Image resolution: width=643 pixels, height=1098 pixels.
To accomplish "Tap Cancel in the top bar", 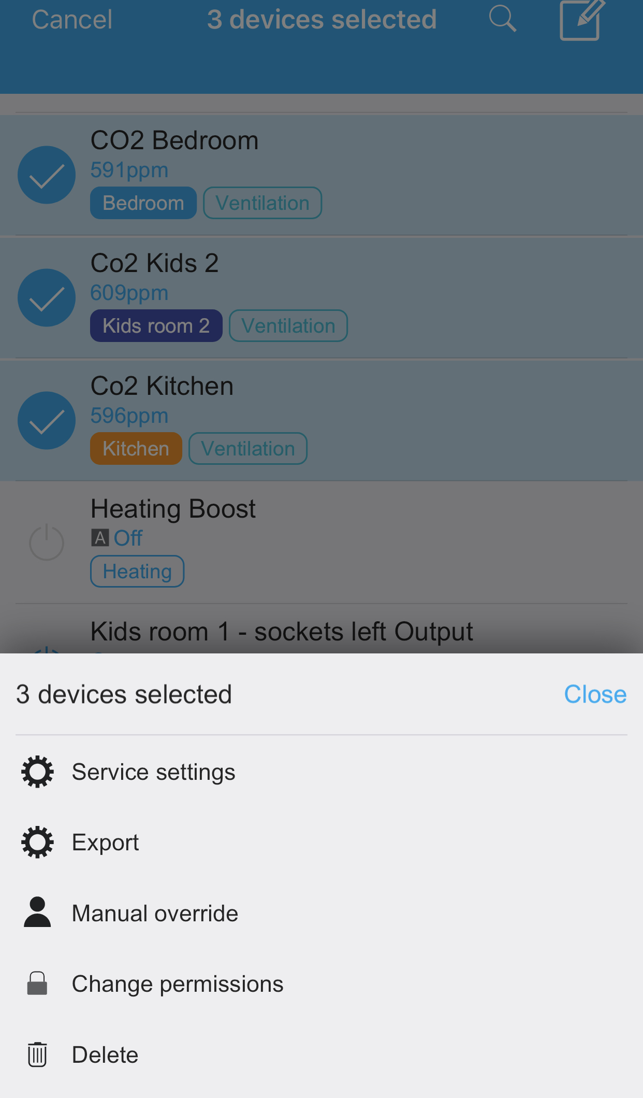I will pos(71,19).
